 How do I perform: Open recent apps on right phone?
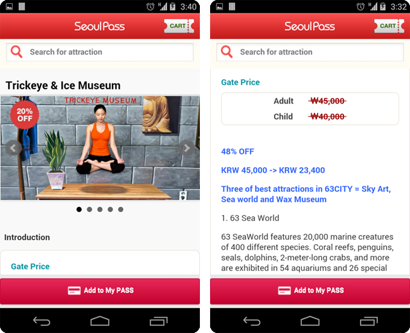click(x=369, y=321)
